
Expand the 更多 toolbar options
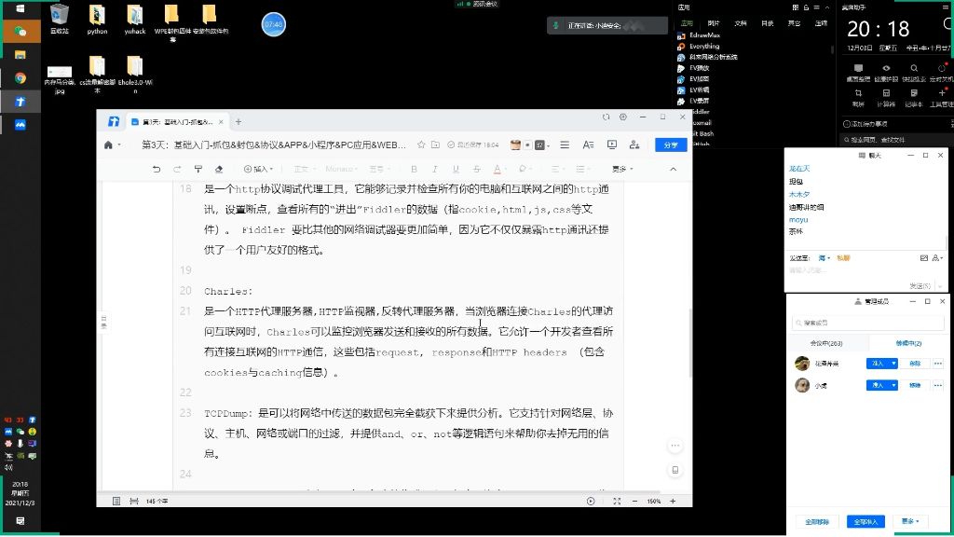point(622,169)
